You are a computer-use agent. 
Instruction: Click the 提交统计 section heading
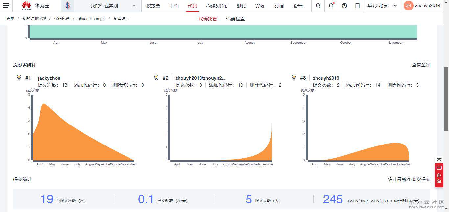pos(22,179)
